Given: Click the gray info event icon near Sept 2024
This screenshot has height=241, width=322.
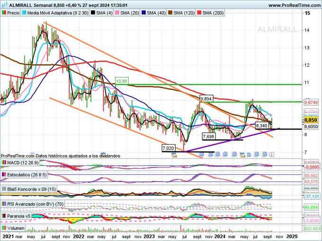Looking at the screenshot, I should [x=271, y=155].
